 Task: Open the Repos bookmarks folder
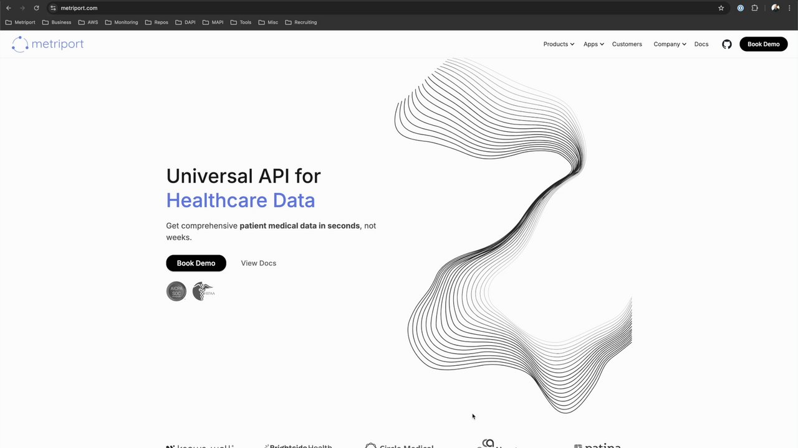(x=156, y=22)
